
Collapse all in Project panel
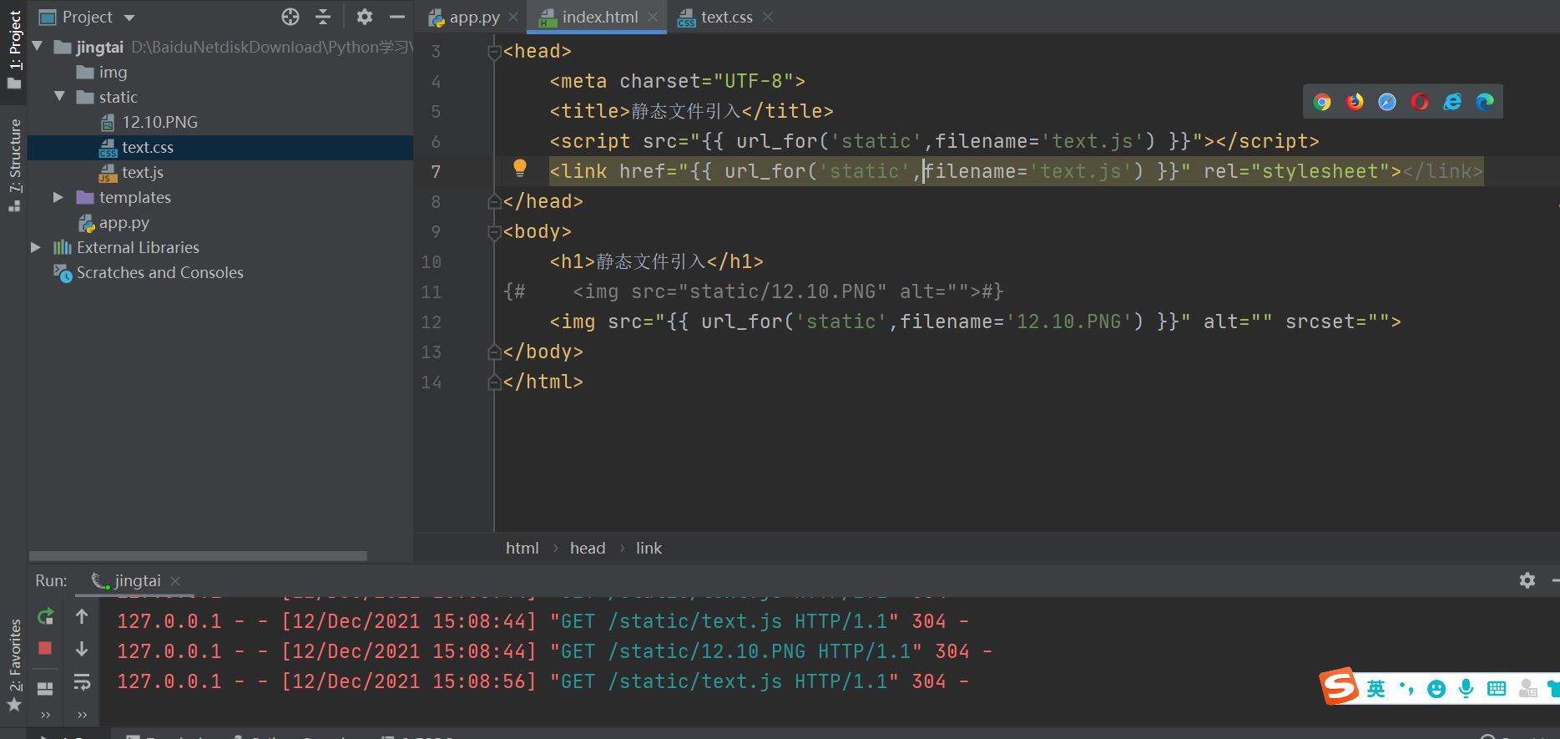point(323,17)
